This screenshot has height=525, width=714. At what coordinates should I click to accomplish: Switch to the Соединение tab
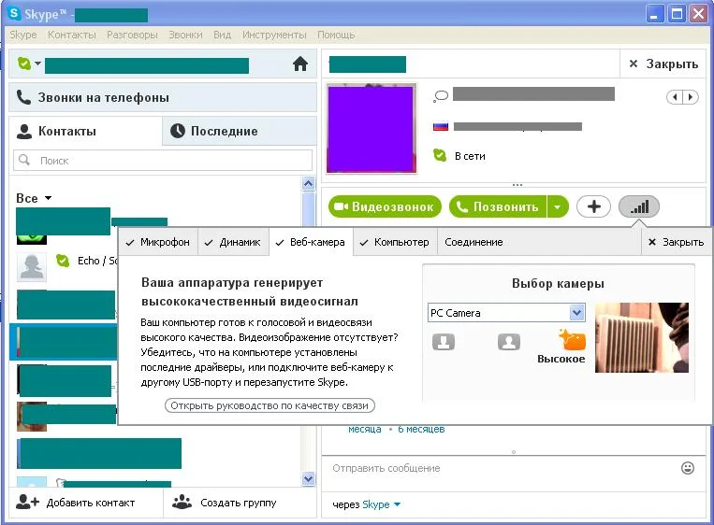click(x=474, y=242)
